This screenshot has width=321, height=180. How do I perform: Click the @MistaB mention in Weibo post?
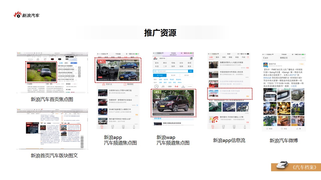click(x=267, y=78)
